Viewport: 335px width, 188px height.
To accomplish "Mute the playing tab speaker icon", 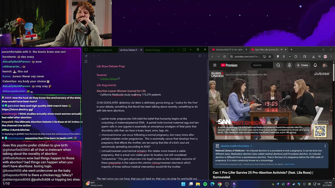I will pyautogui.click(x=282, y=50).
